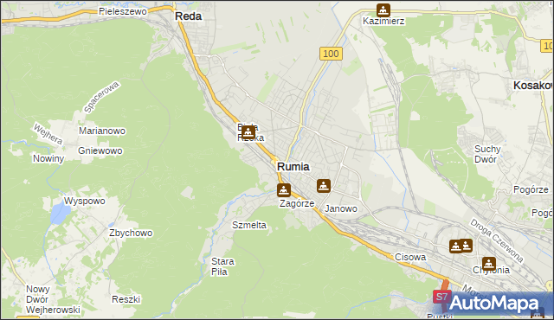Select the Droga Czerwona road label
The image size is (554, 320).
(496, 240)
